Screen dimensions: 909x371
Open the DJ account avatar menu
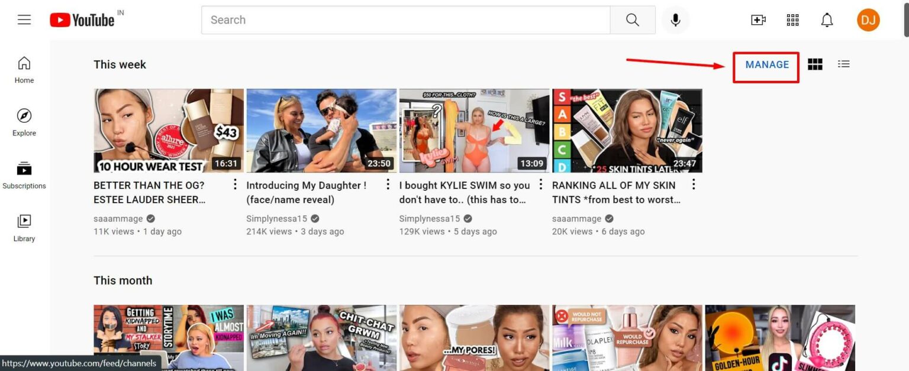pos(868,19)
